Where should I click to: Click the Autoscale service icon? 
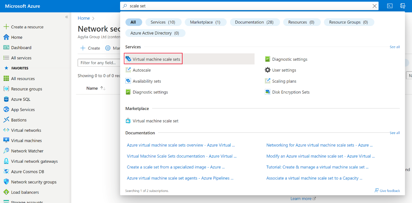(x=128, y=70)
